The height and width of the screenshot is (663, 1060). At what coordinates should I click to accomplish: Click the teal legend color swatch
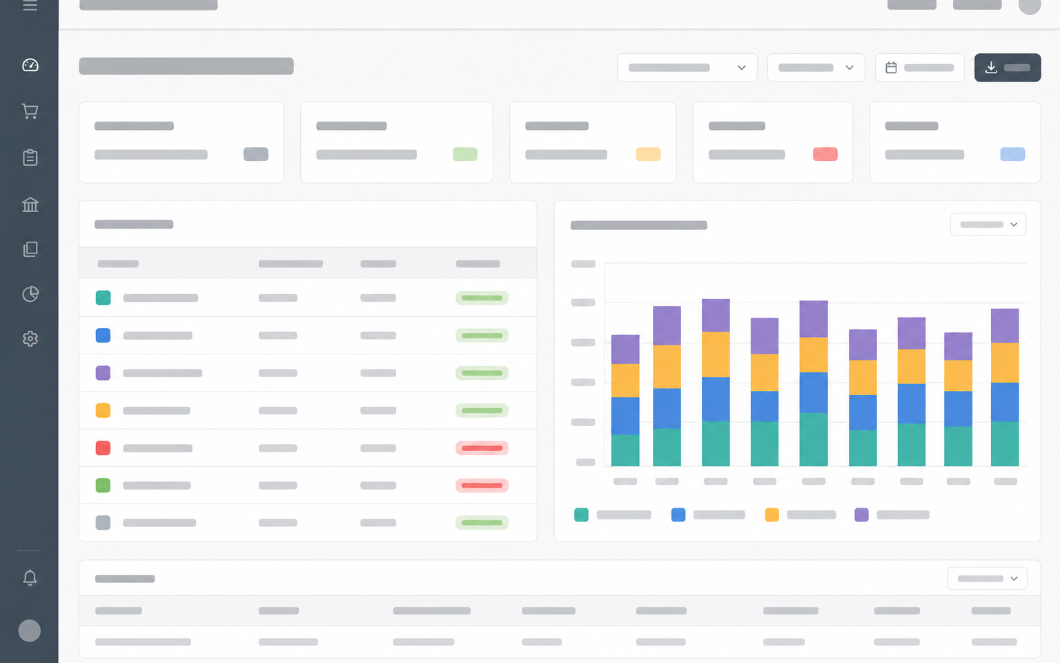581,515
